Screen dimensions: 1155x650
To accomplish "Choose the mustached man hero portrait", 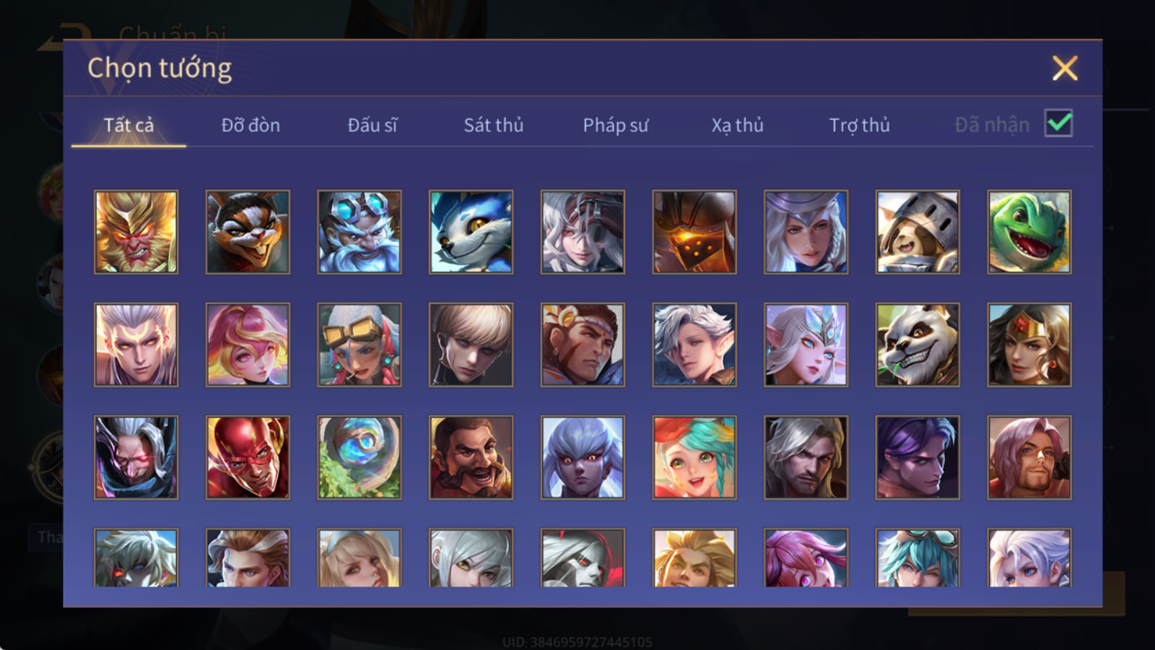I will click(x=471, y=457).
